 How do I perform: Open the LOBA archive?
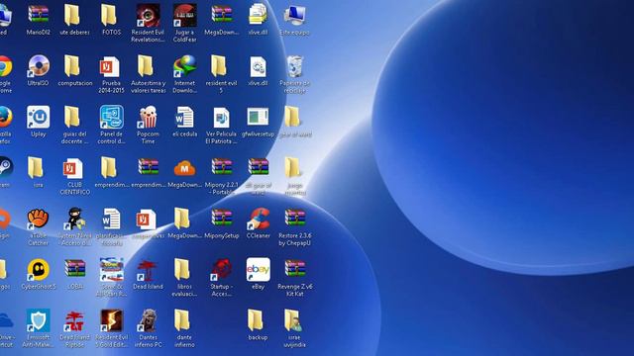(x=75, y=268)
